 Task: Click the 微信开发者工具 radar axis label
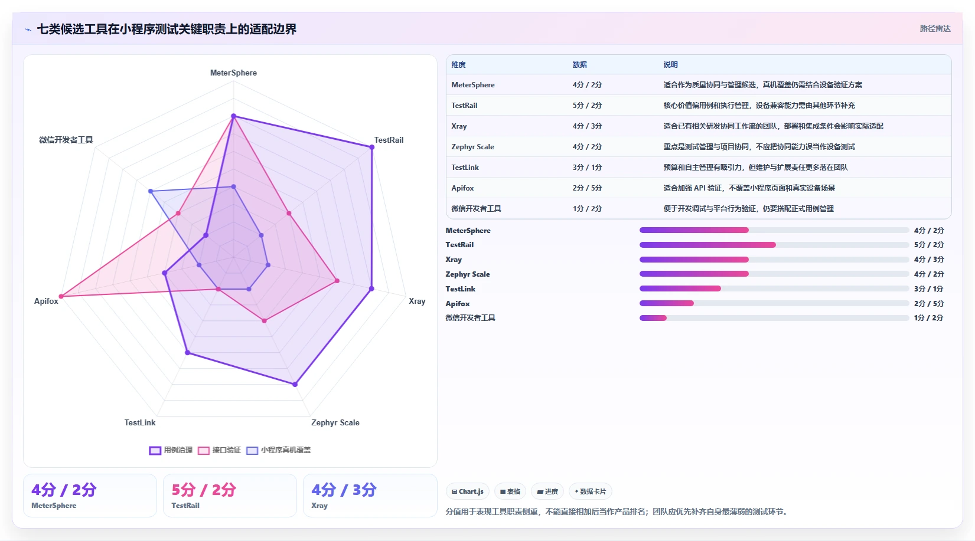tap(66, 140)
